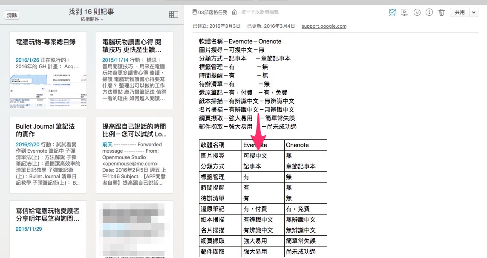Open note Bullet Journal 筆記法的實作
The height and width of the screenshot is (258, 487).
coord(48,155)
